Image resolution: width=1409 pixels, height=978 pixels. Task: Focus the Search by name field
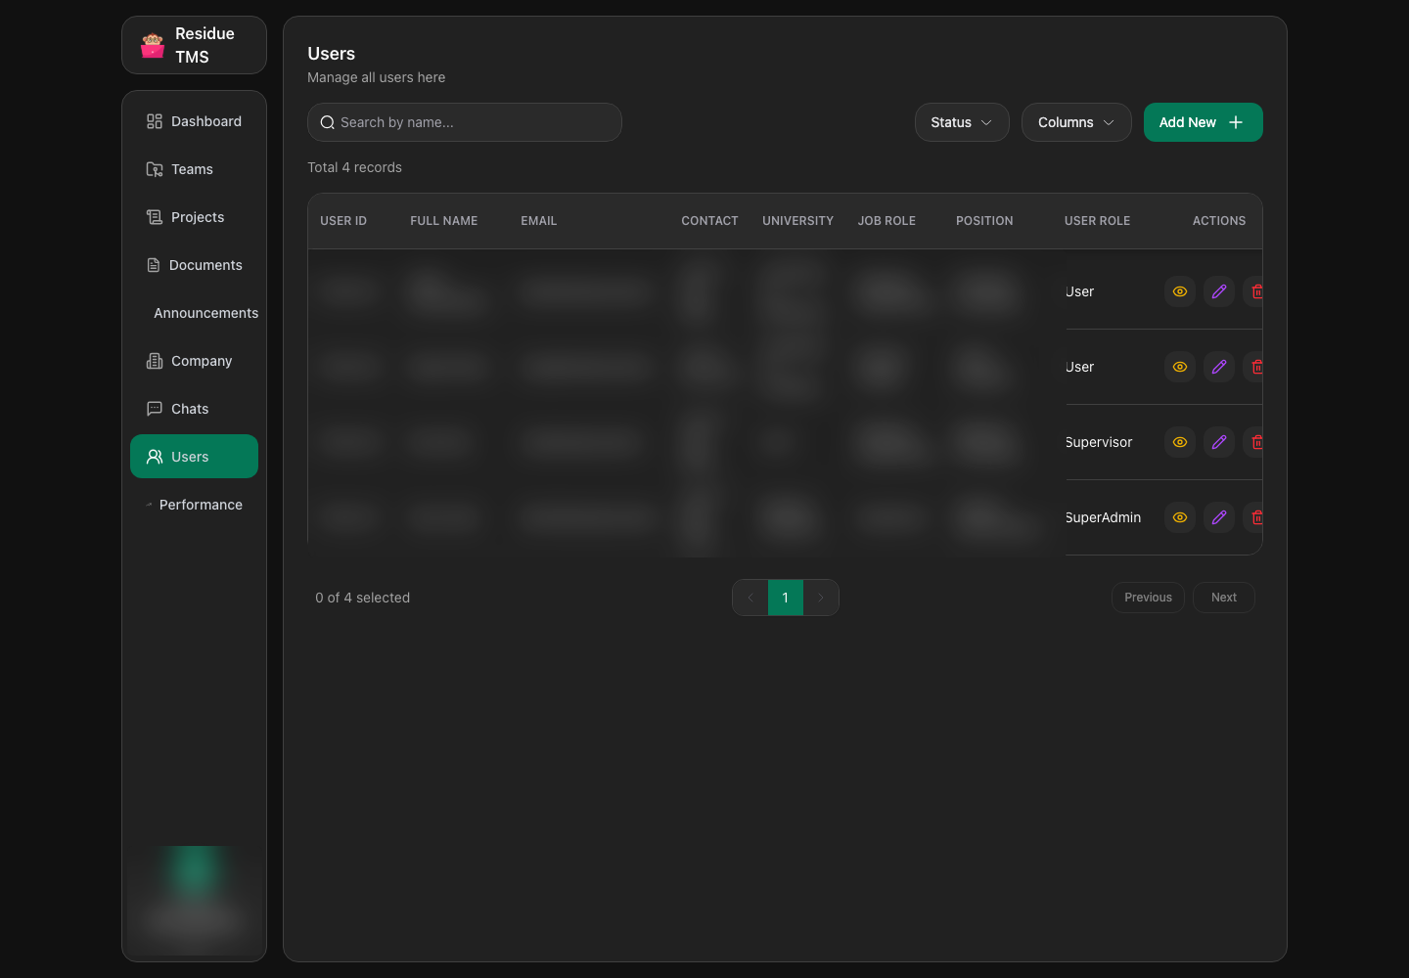click(465, 122)
